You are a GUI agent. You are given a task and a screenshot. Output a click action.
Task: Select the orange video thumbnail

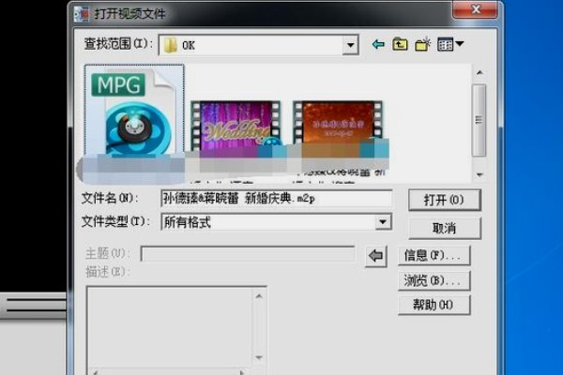(x=338, y=126)
